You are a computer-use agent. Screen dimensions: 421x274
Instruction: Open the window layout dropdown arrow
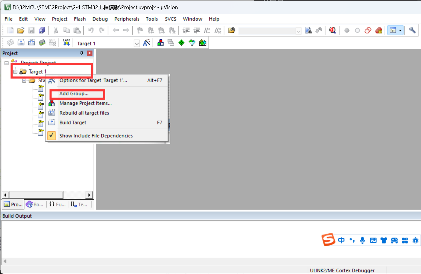pos(400,30)
